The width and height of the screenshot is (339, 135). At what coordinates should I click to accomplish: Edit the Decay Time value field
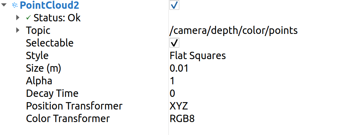(253, 93)
